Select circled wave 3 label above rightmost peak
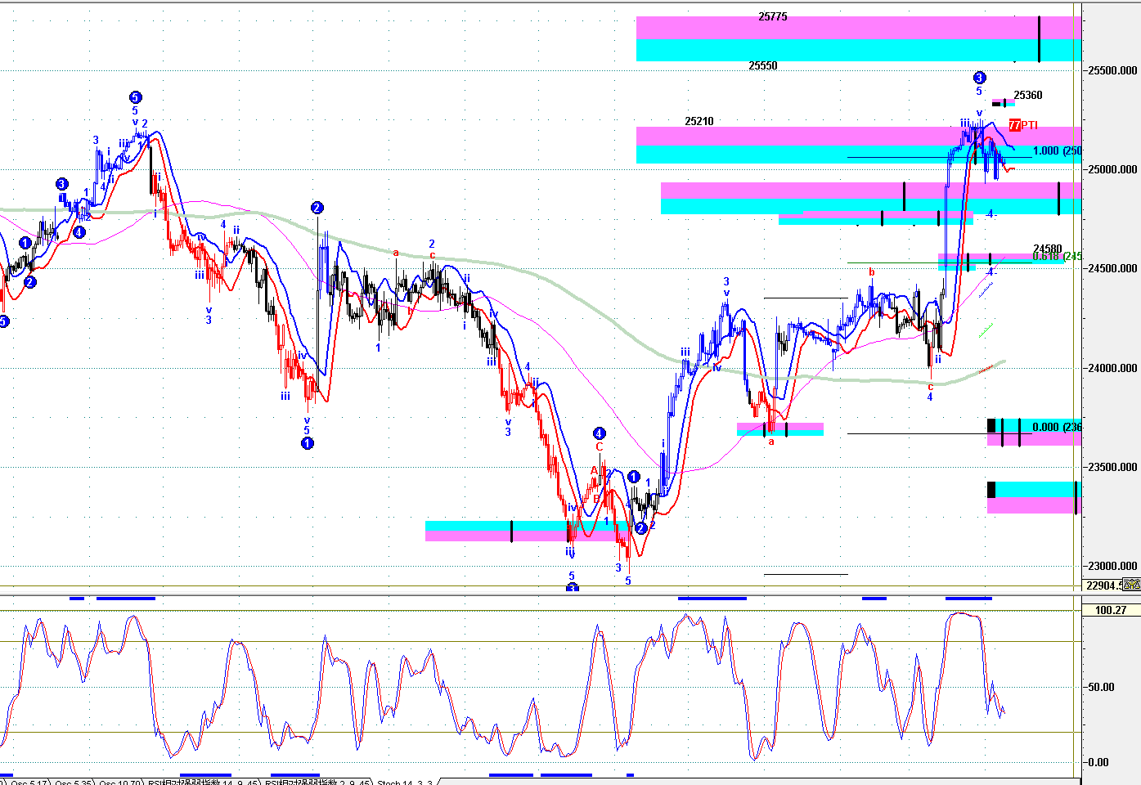Image resolution: width=1141 pixels, height=785 pixels. [x=979, y=78]
